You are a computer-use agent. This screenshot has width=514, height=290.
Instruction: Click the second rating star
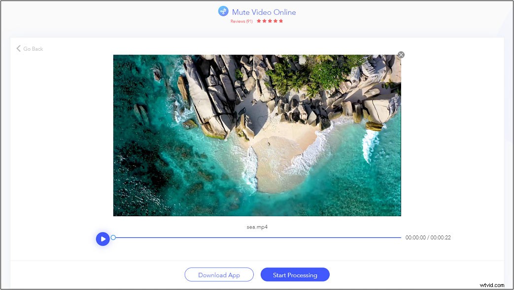click(x=265, y=21)
